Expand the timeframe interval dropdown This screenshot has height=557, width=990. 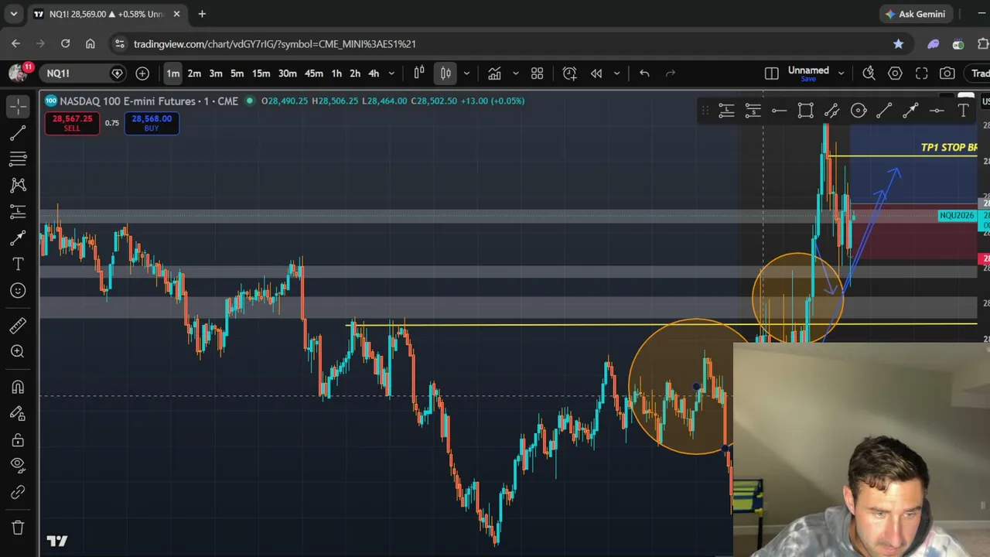391,73
